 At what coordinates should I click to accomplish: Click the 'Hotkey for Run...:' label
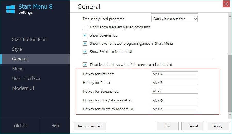click(x=96, y=83)
